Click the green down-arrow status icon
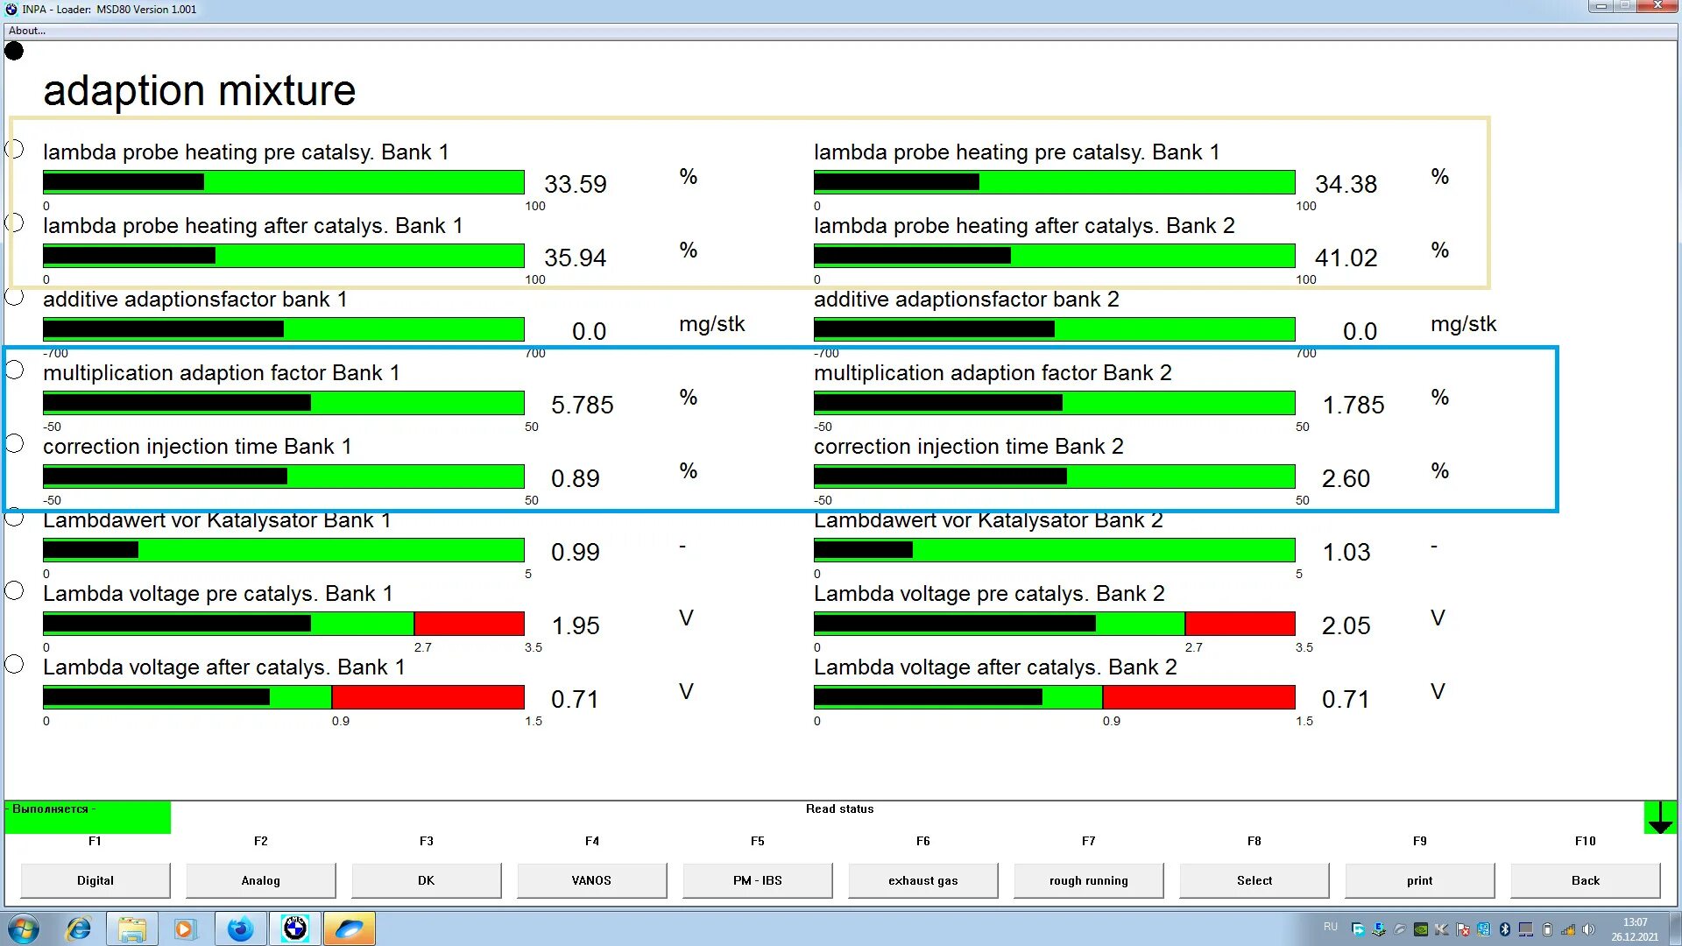The image size is (1682, 946). pyautogui.click(x=1660, y=817)
